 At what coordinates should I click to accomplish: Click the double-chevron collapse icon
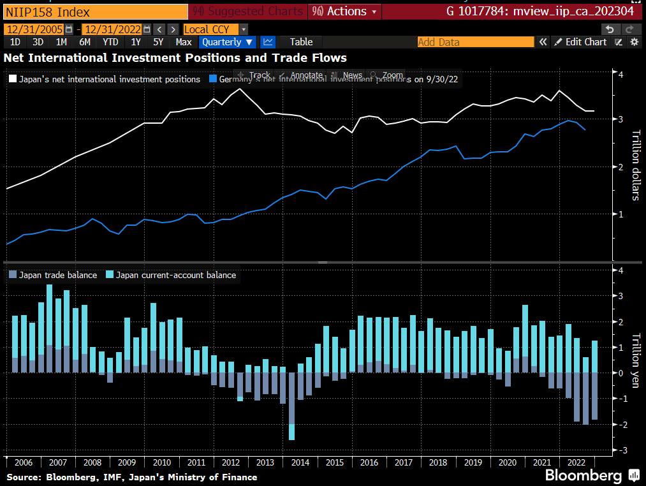pyautogui.click(x=543, y=42)
